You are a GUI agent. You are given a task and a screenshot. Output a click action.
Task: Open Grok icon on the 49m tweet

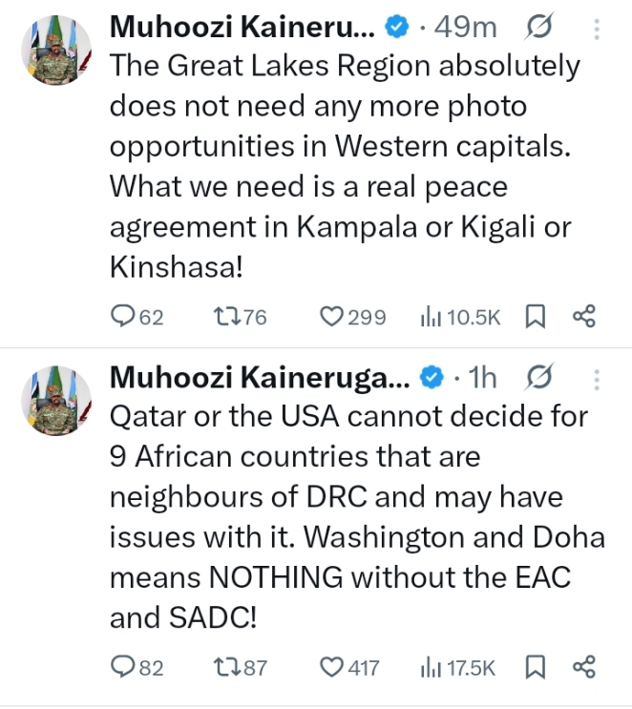click(539, 29)
